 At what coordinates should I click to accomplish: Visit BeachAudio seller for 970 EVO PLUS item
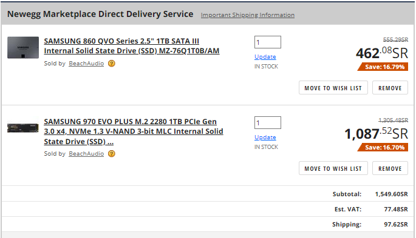coord(86,154)
